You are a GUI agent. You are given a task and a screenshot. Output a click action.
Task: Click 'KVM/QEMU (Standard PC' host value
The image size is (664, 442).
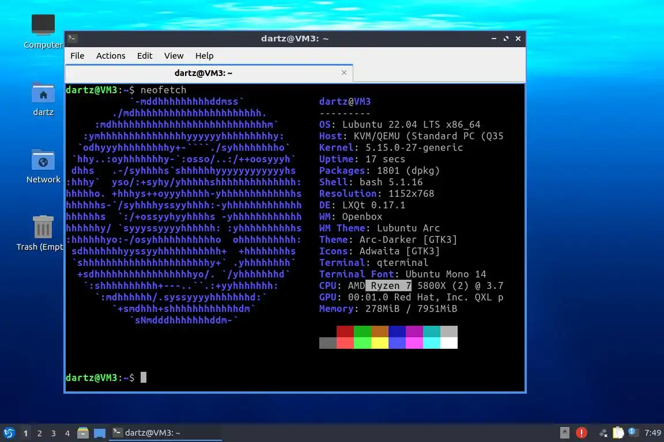414,136
